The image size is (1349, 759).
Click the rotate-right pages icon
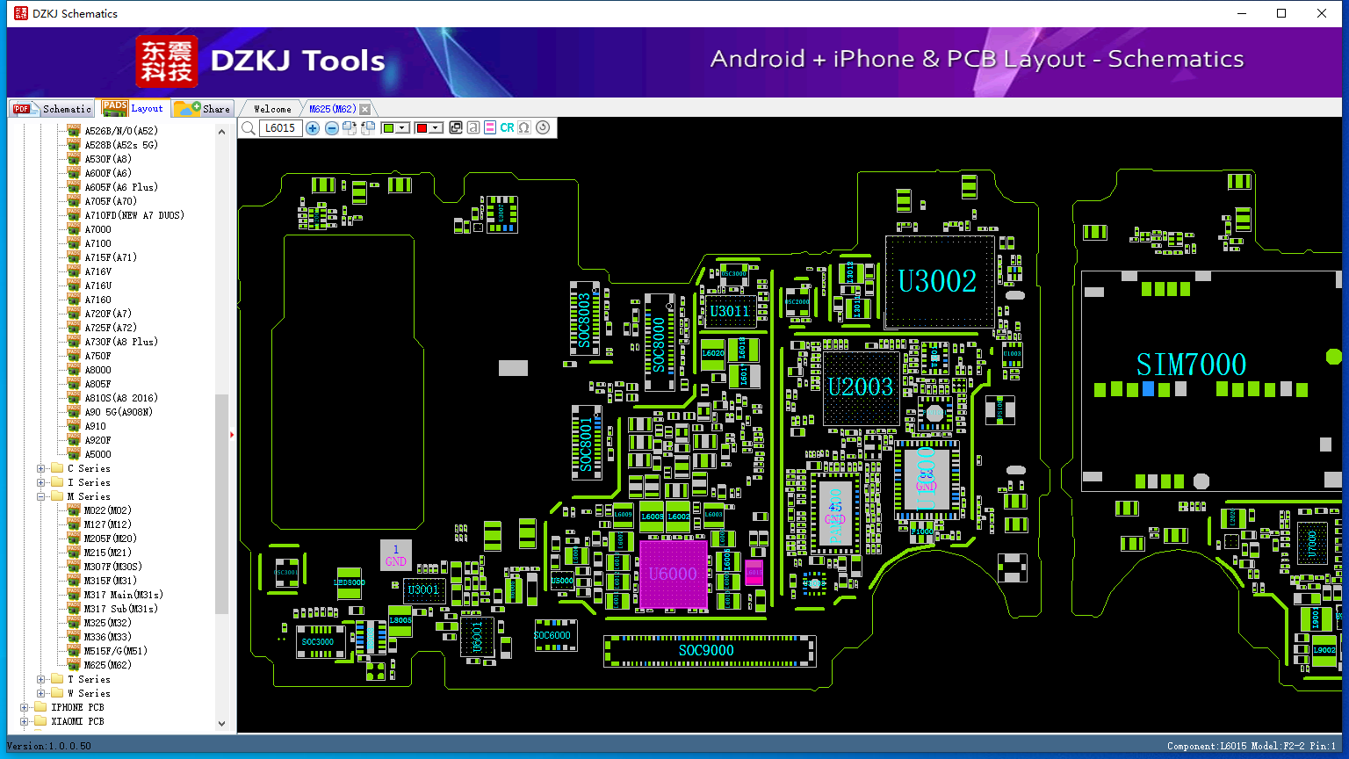click(x=350, y=128)
